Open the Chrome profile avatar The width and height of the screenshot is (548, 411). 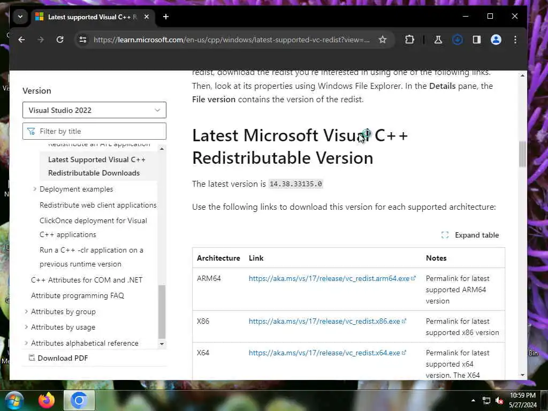496,40
